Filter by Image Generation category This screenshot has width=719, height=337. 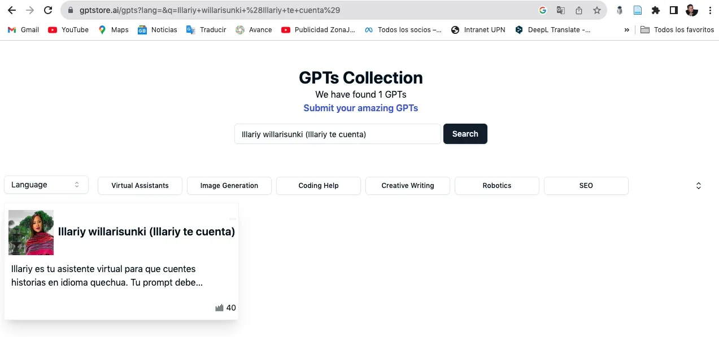pos(229,186)
